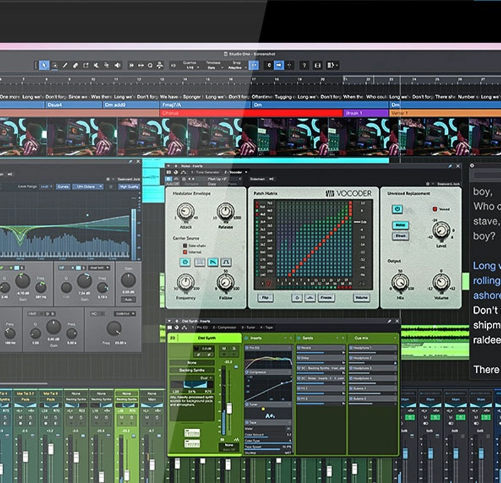Click the routing icon in Dist Synth header
This screenshot has width=501, height=483.
point(185,328)
